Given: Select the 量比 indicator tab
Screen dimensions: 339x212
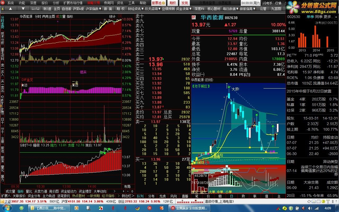Looking at the screenshot, I should (29, 191).
